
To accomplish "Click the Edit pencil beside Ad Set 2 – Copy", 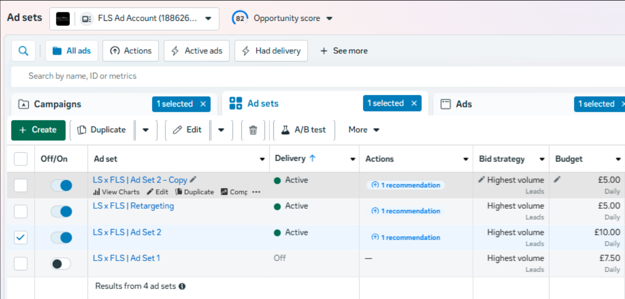I will click(193, 180).
